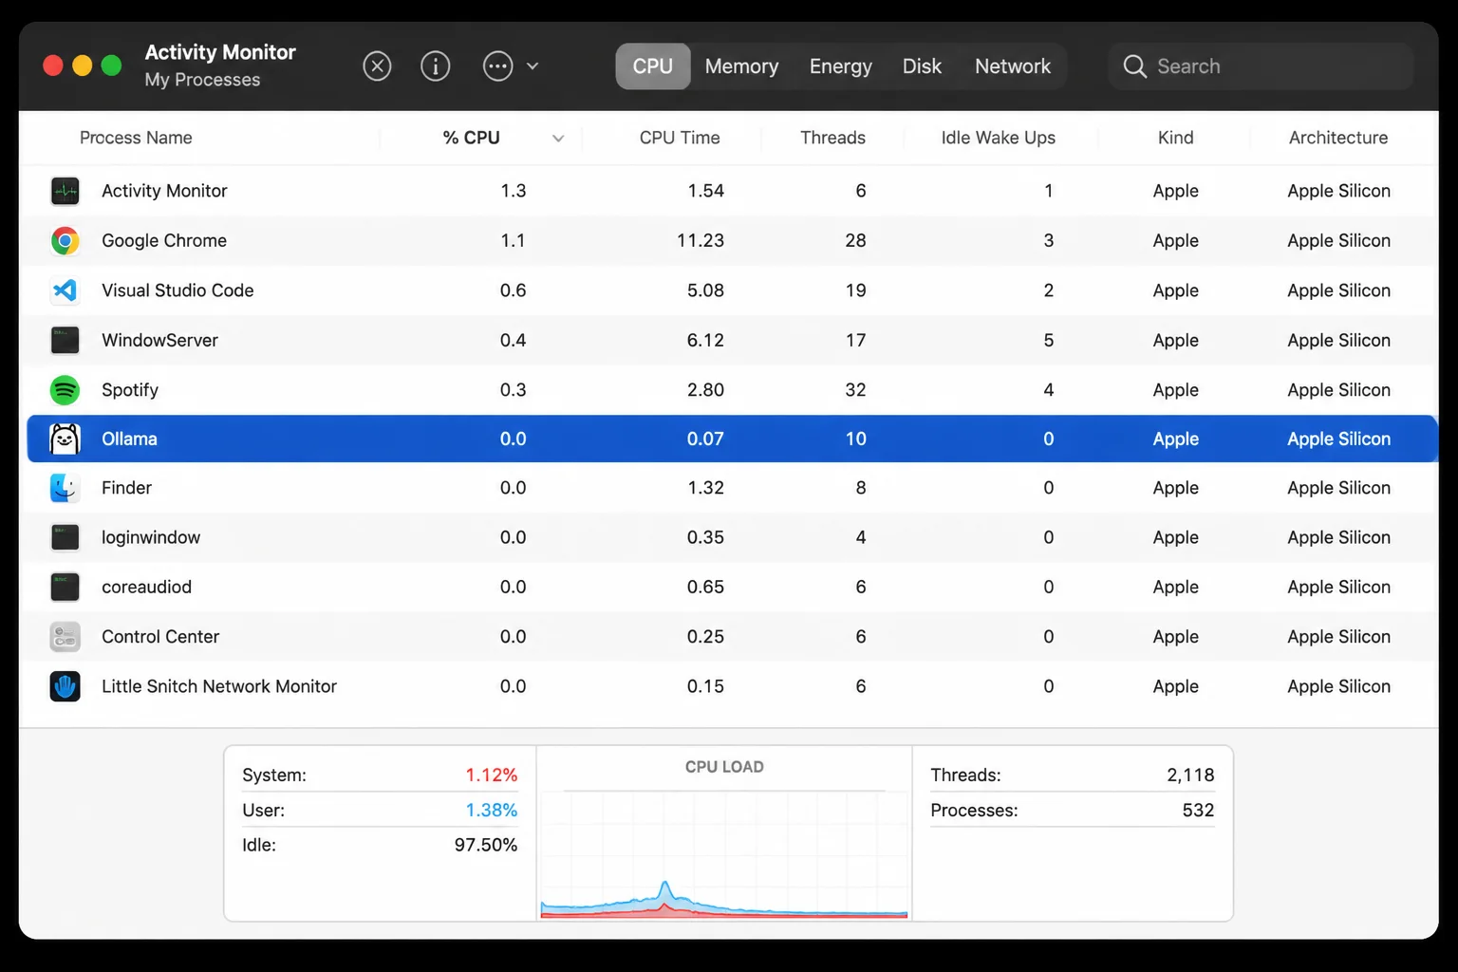Sort by Architecture column header
Screen dimensions: 1458x972
1338,138
